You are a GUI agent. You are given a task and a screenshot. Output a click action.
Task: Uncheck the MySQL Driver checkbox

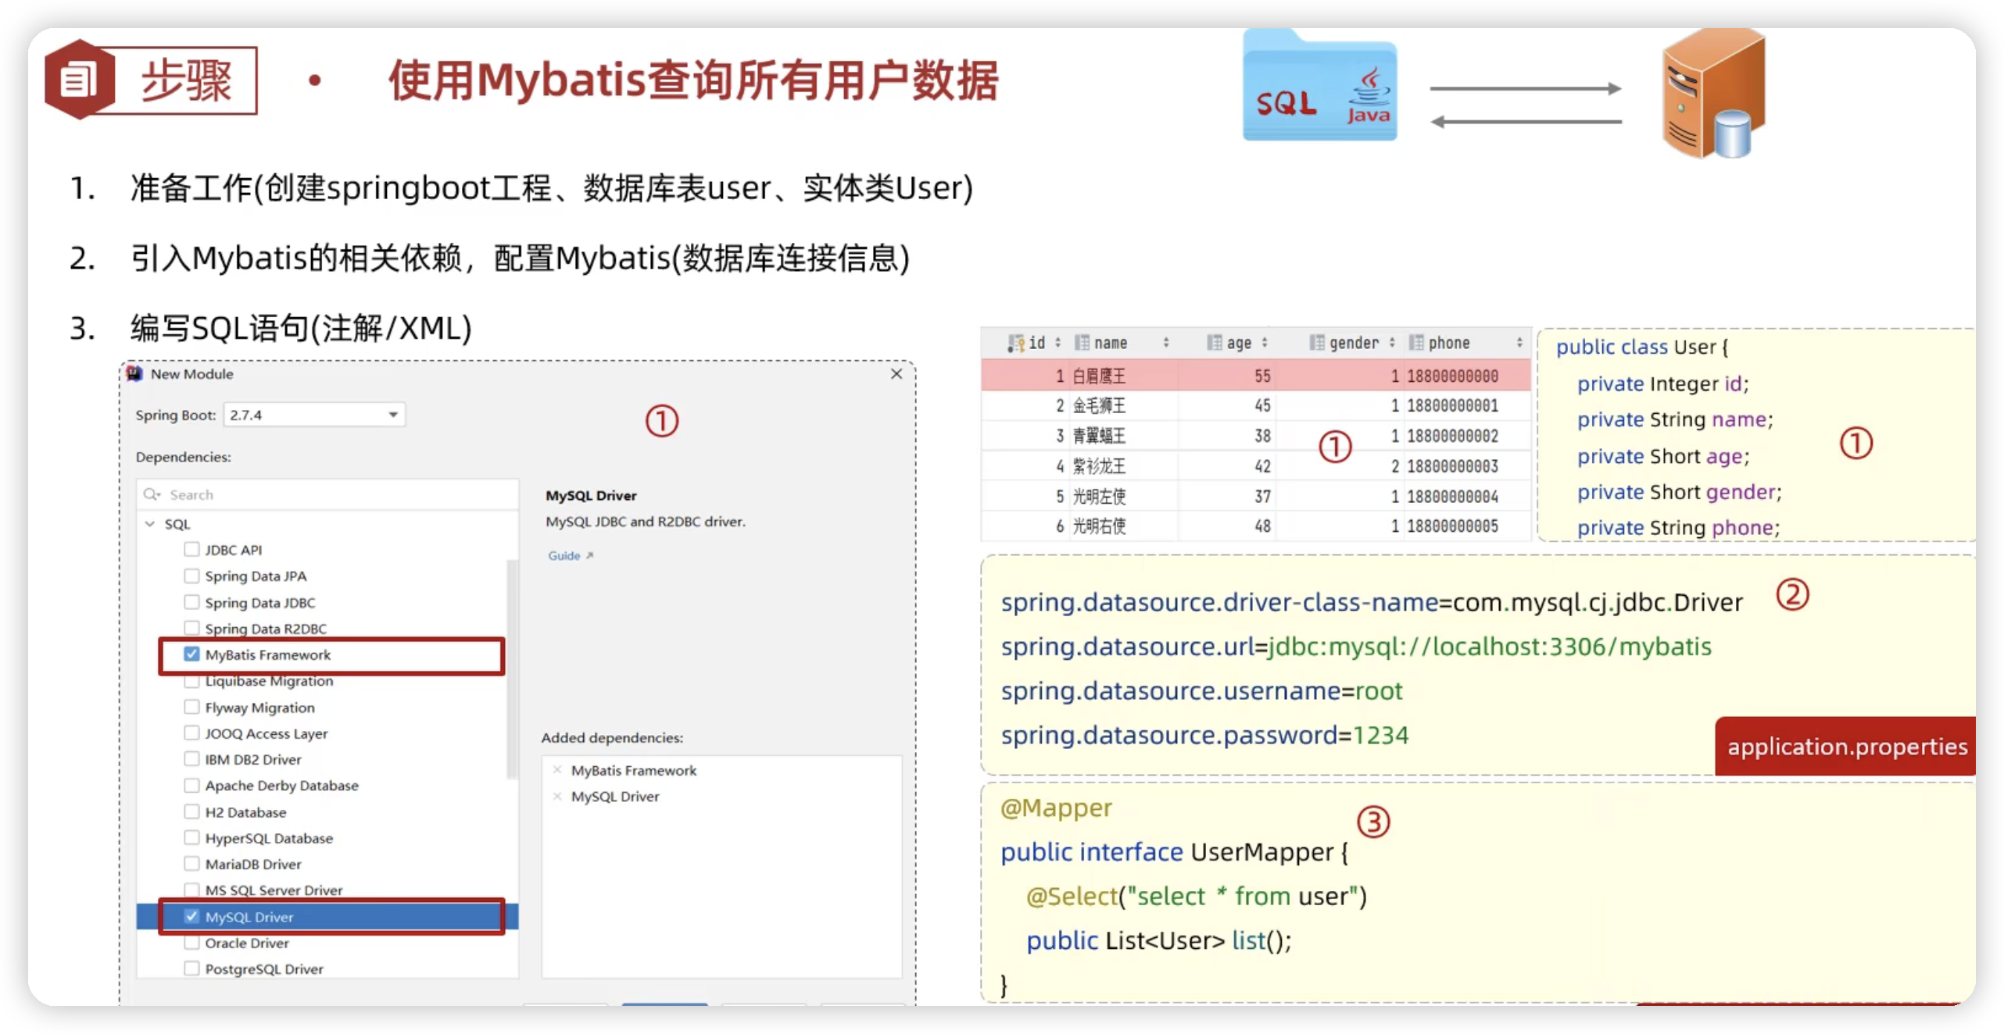191,917
